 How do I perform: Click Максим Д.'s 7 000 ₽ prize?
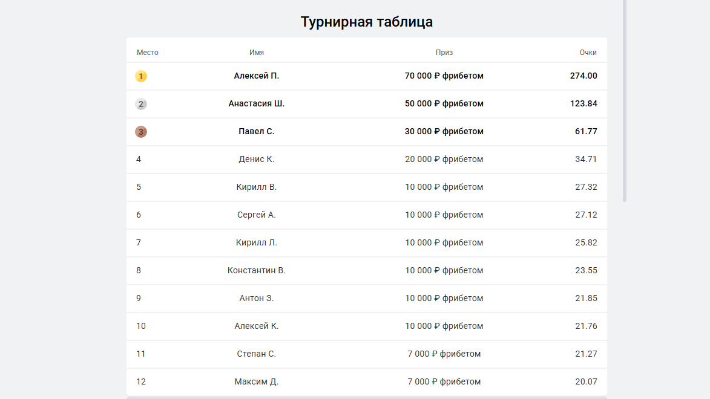[444, 382]
